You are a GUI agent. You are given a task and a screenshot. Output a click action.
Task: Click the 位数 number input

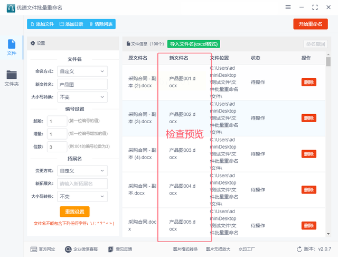57,147
